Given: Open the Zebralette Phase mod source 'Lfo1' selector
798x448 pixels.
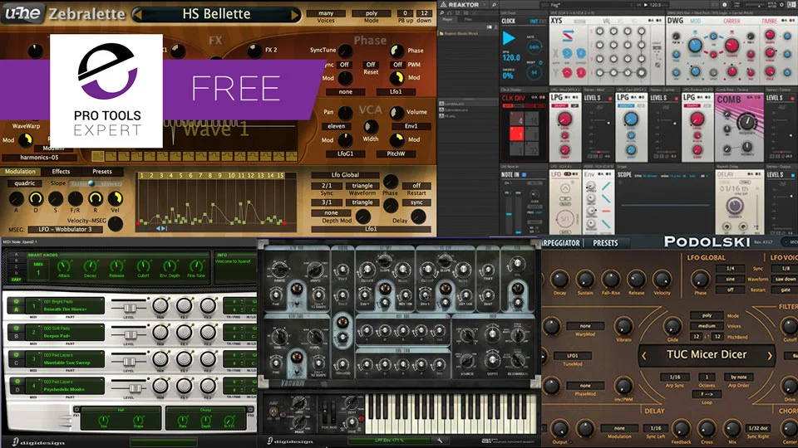Looking at the screenshot, I should click(x=396, y=92).
